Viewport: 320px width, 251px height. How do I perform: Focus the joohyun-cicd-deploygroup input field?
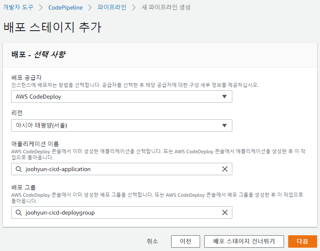point(122,212)
